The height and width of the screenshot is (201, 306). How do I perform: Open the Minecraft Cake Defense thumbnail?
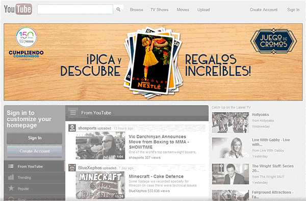(x=100, y=185)
